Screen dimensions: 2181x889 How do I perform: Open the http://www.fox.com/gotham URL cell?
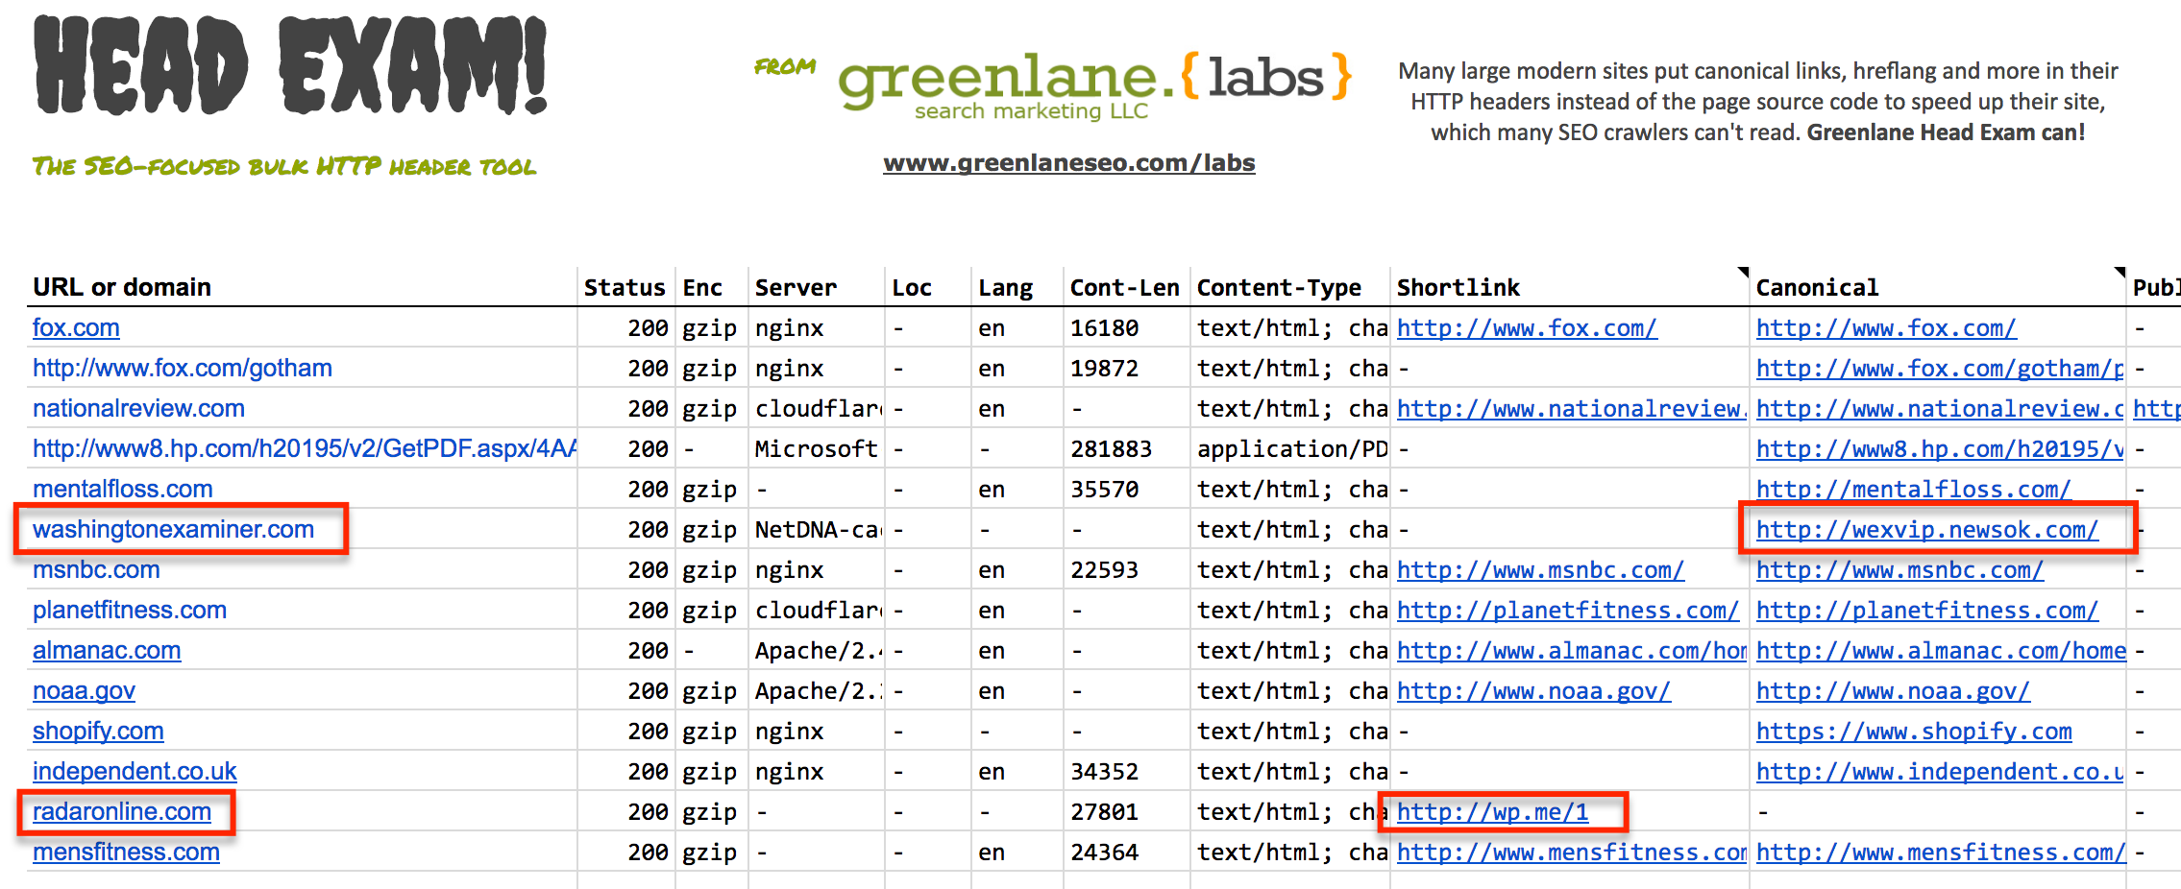tap(183, 369)
